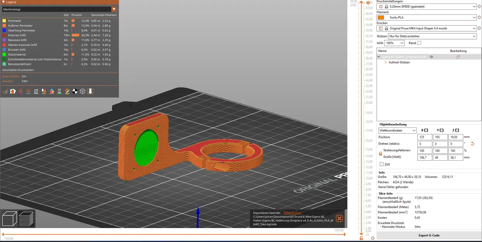Click the Z rotation input field
482x242 pixels.
coord(456,144)
